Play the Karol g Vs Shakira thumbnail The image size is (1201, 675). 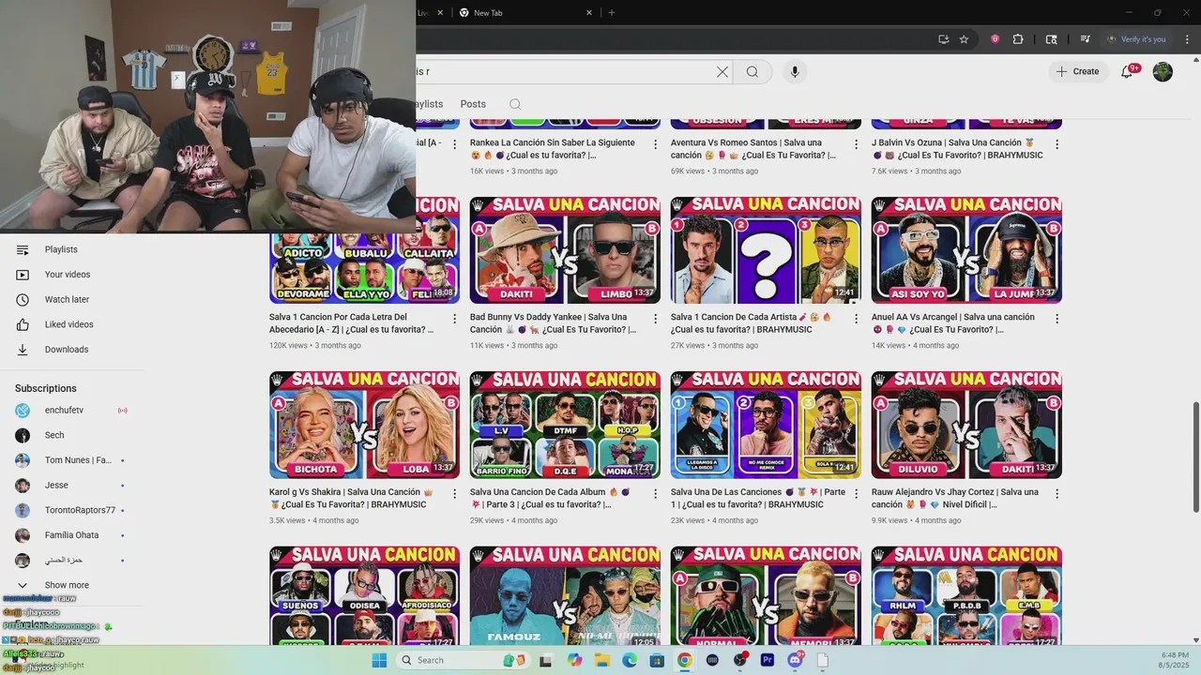tap(364, 425)
